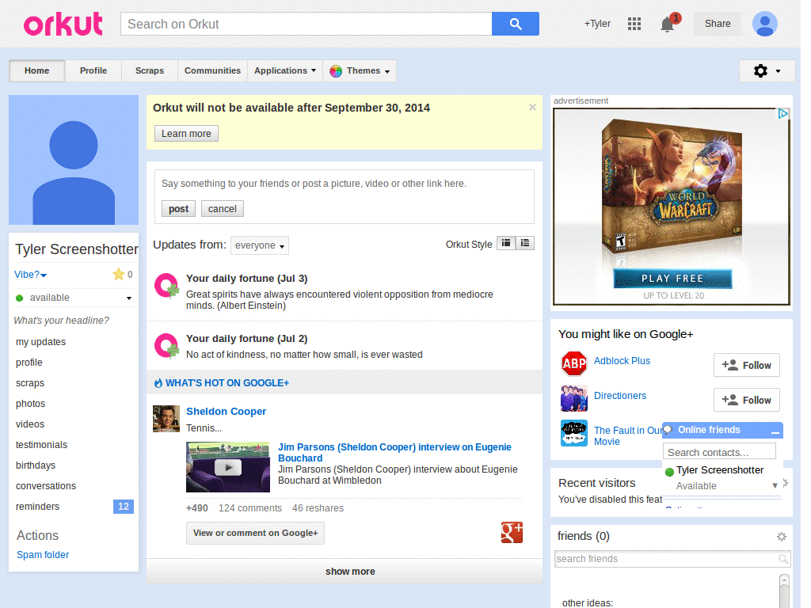Click What's your headline? field
The image size is (811, 608).
point(62,321)
